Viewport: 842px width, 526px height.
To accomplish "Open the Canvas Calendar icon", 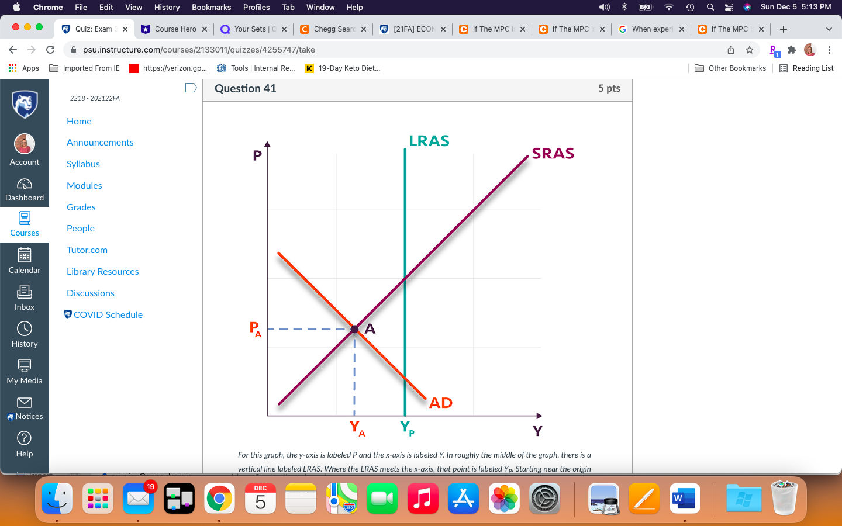I will (x=25, y=255).
